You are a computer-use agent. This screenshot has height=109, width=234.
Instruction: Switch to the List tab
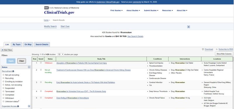click(x=7, y=45)
